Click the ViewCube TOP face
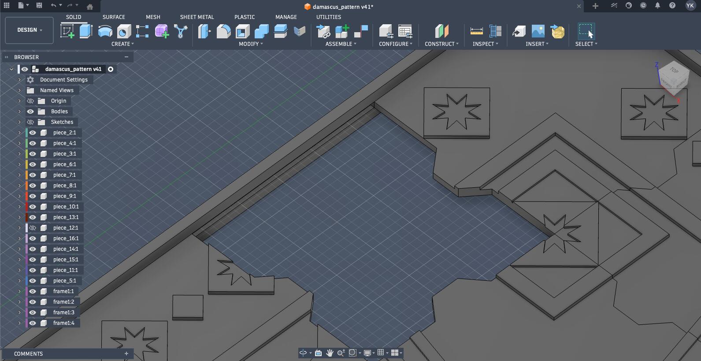Viewport: 701px width, 361px height. pyautogui.click(x=675, y=71)
